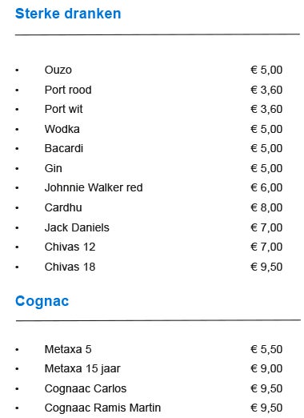Image resolution: width=304 pixels, height=418 pixels.
Task: Click the € 5,50 Metaxa 5 price
Action: [x=266, y=349]
